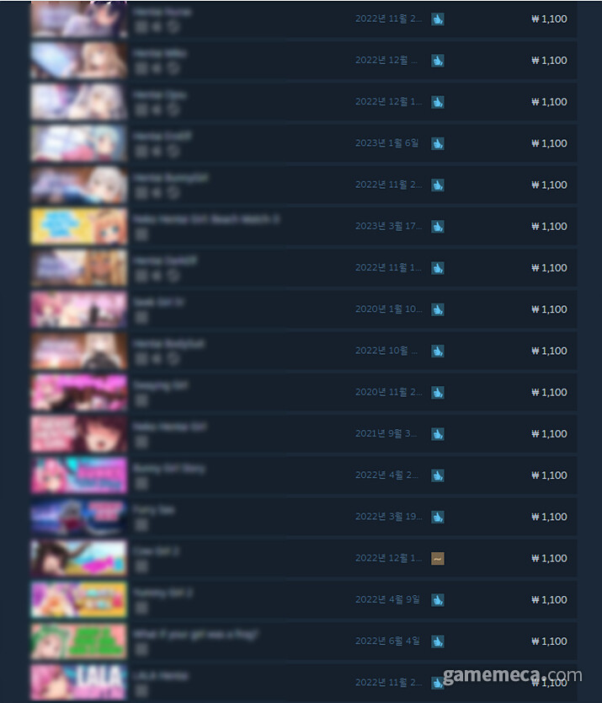Click thumbs-up icon beside 2022년 6월 4일
Viewport: 602px width, 703px height.
pos(437,641)
